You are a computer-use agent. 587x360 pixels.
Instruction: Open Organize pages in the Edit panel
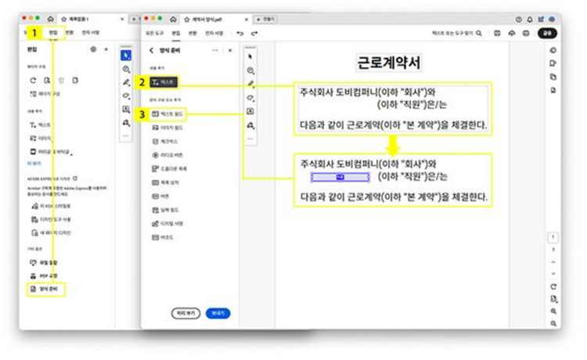pyautogui.click(x=45, y=94)
